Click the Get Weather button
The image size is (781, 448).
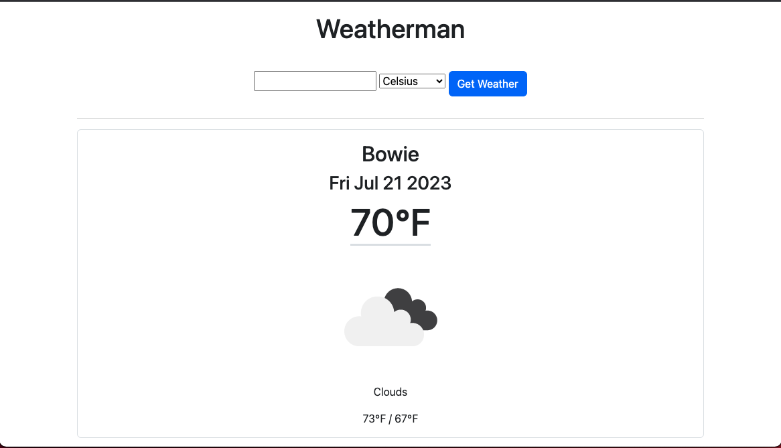click(488, 84)
